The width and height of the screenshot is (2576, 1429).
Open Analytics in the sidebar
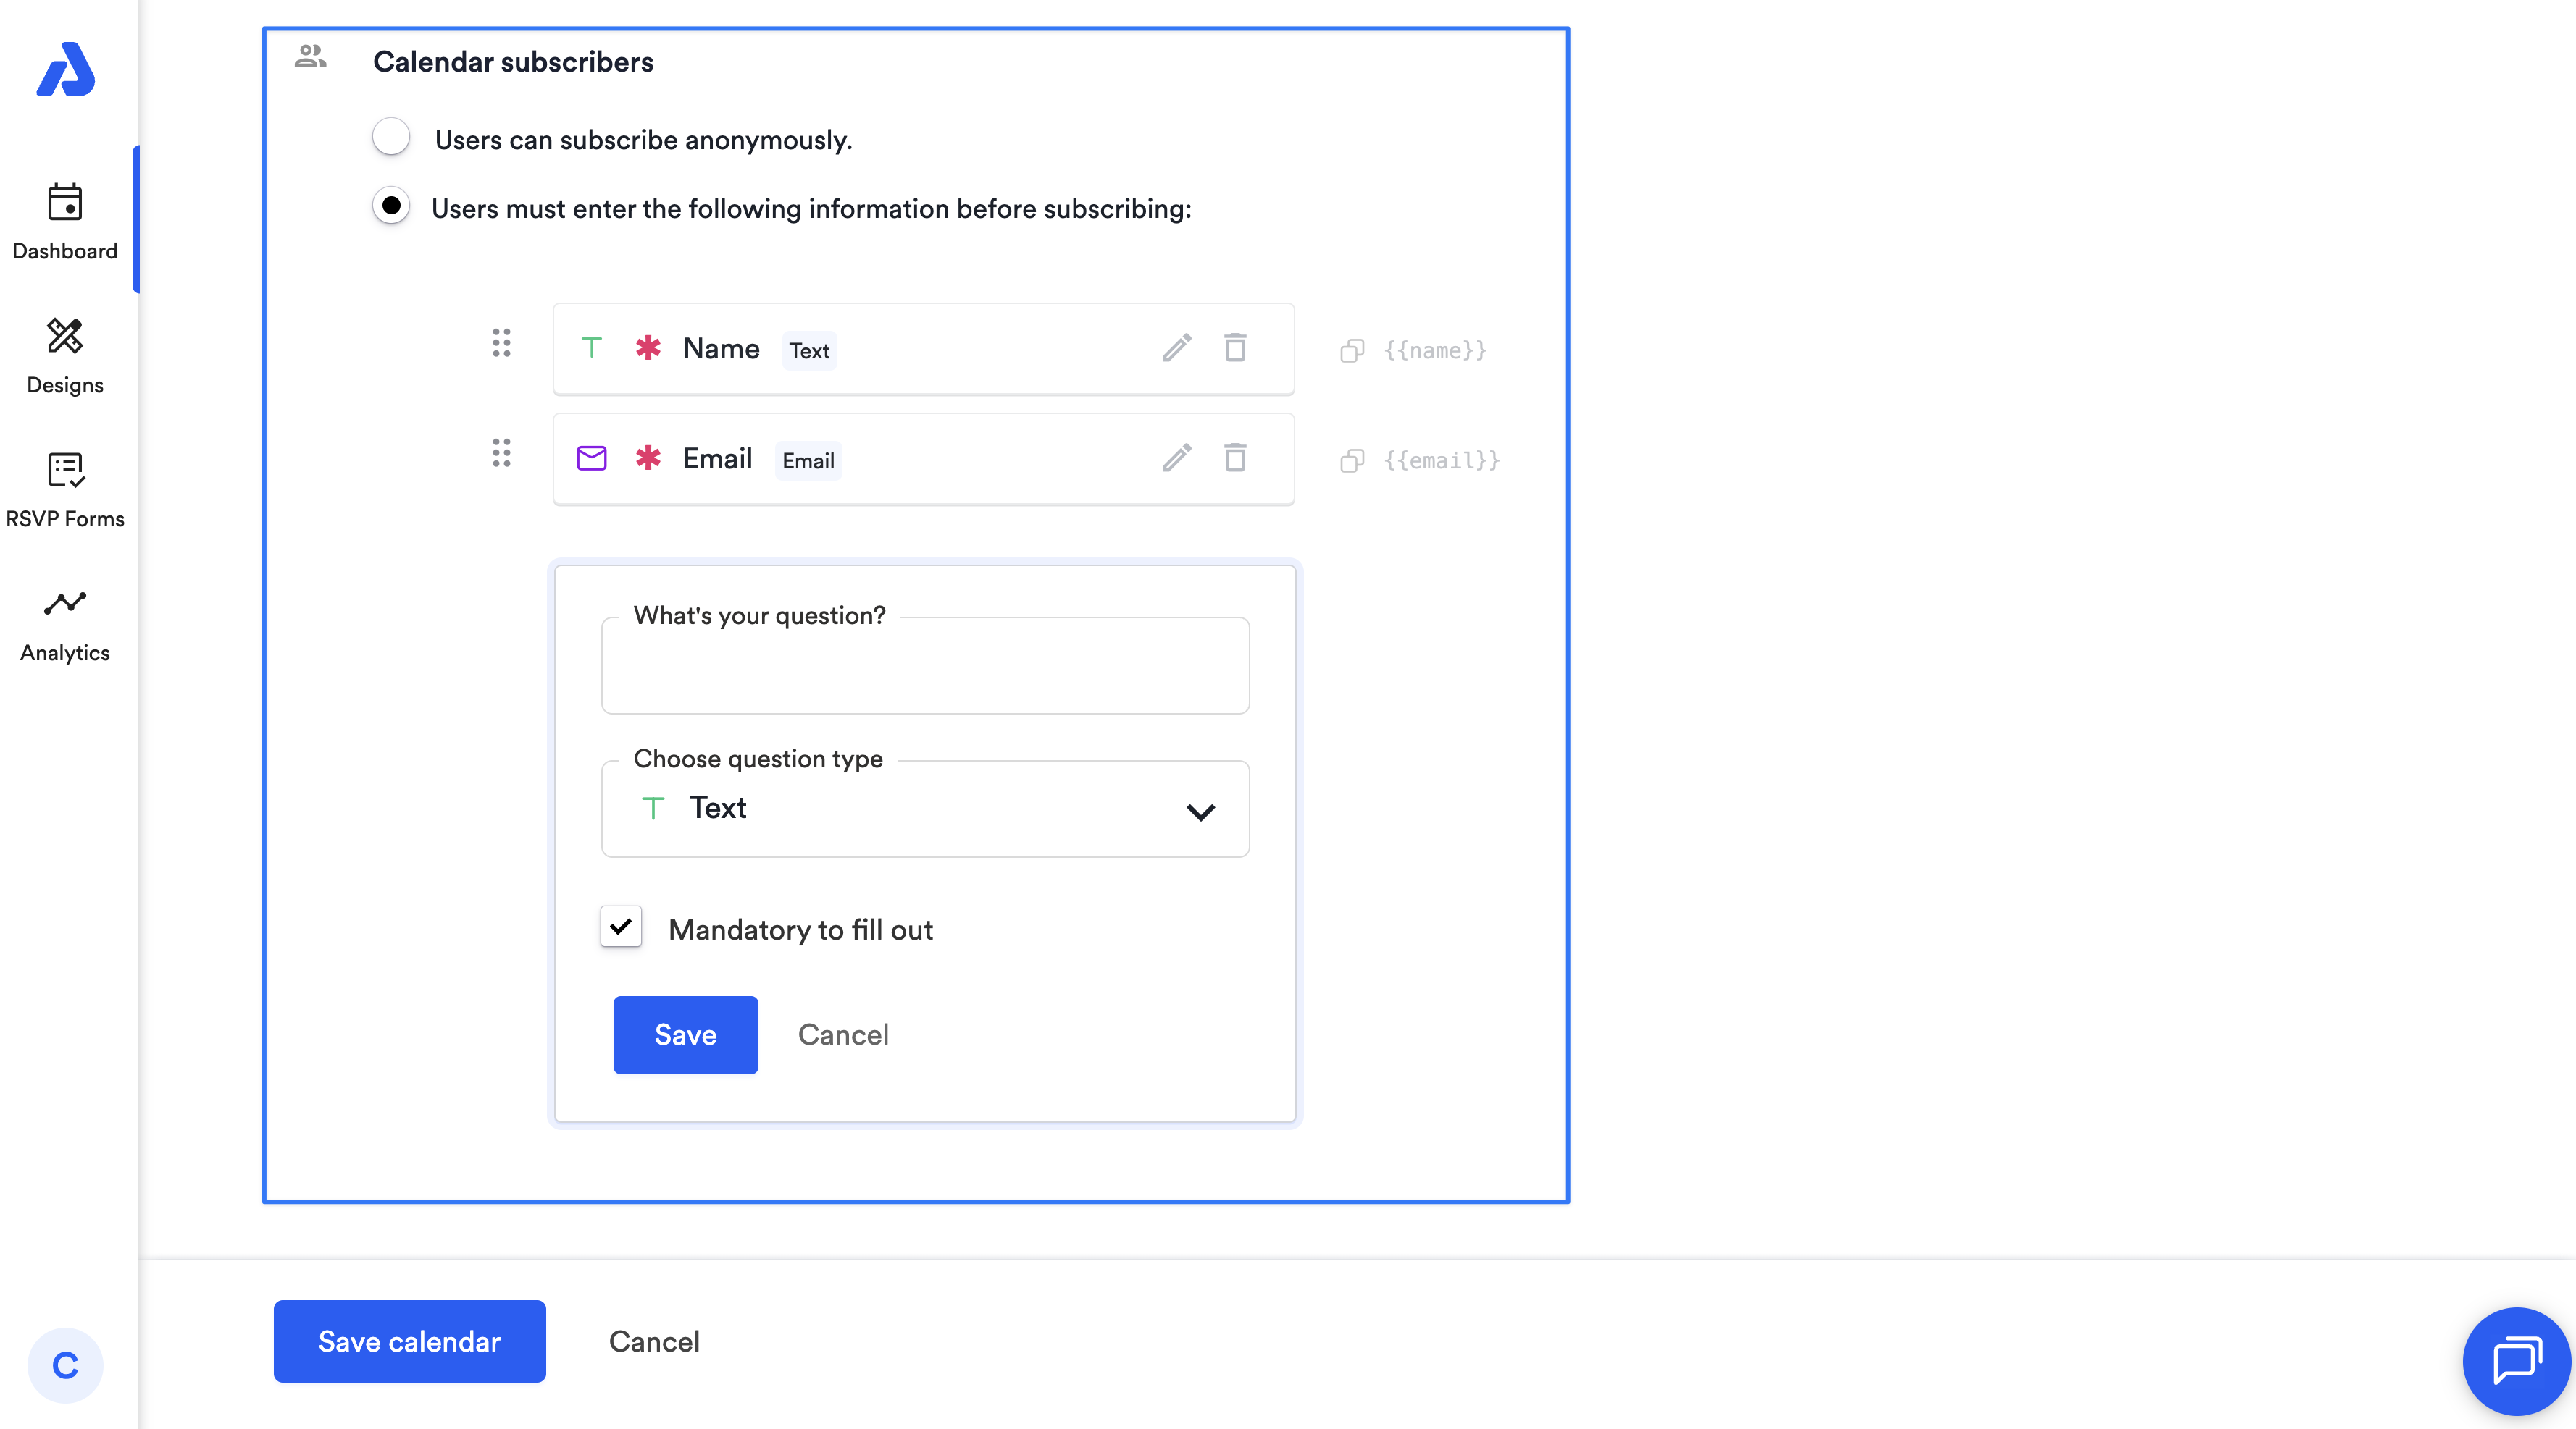(x=65, y=623)
